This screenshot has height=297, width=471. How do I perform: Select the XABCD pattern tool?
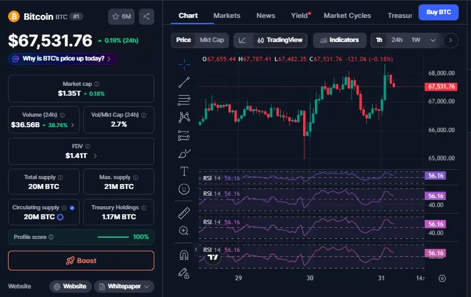click(x=184, y=117)
